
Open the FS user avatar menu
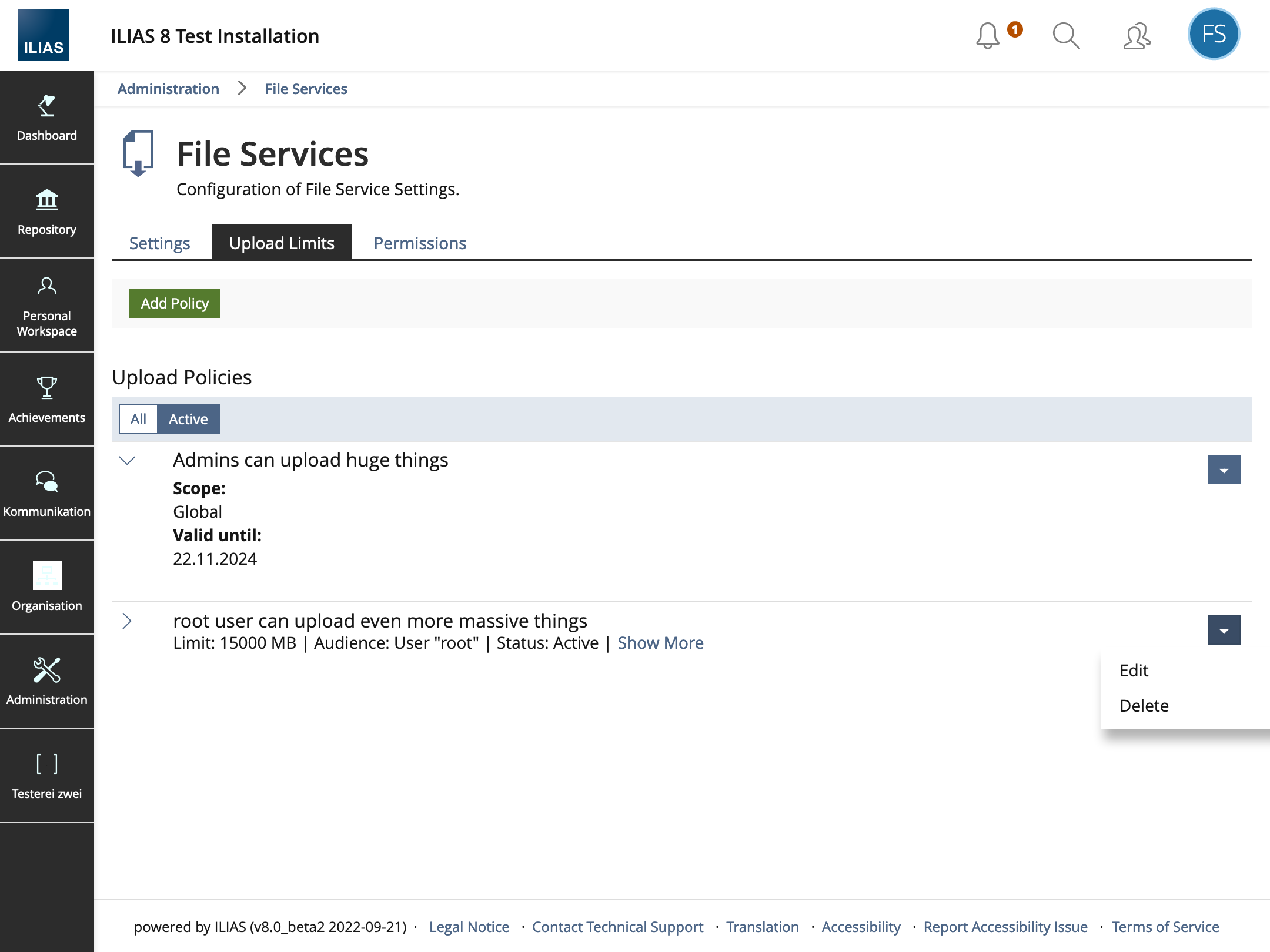tap(1213, 34)
